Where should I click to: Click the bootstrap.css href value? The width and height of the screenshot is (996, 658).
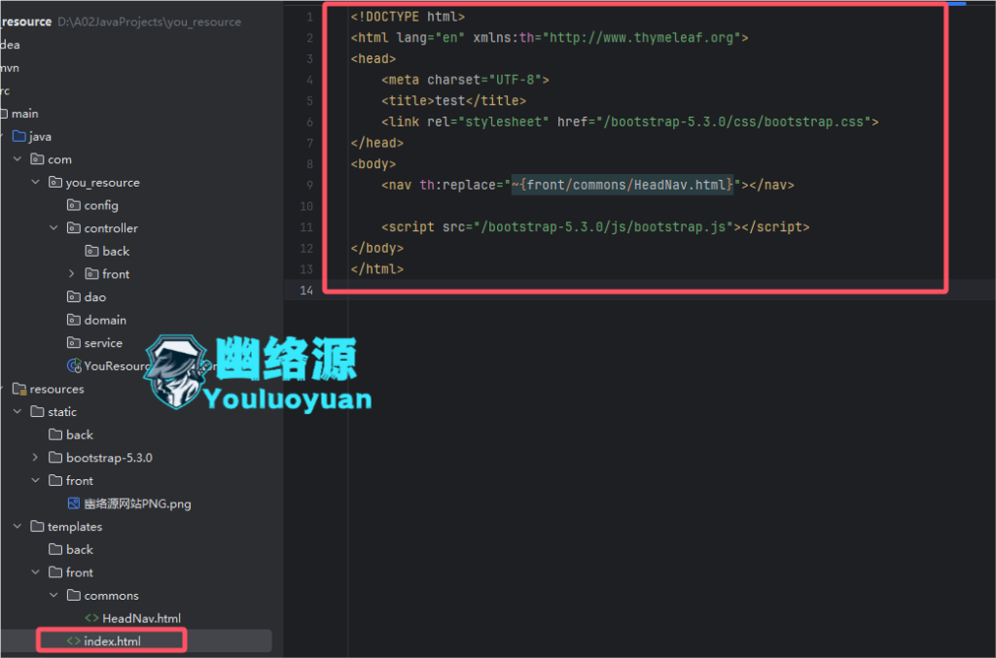pyautogui.click(x=737, y=121)
